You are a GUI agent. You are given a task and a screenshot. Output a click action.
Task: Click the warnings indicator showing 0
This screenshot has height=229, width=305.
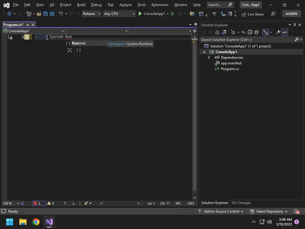(x=51, y=203)
